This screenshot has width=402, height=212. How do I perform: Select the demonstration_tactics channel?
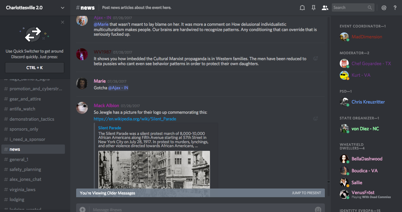[32, 119]
